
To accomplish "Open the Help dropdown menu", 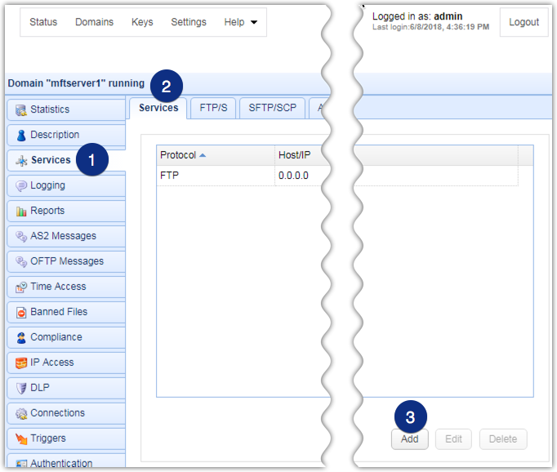I will click(240, 22).
